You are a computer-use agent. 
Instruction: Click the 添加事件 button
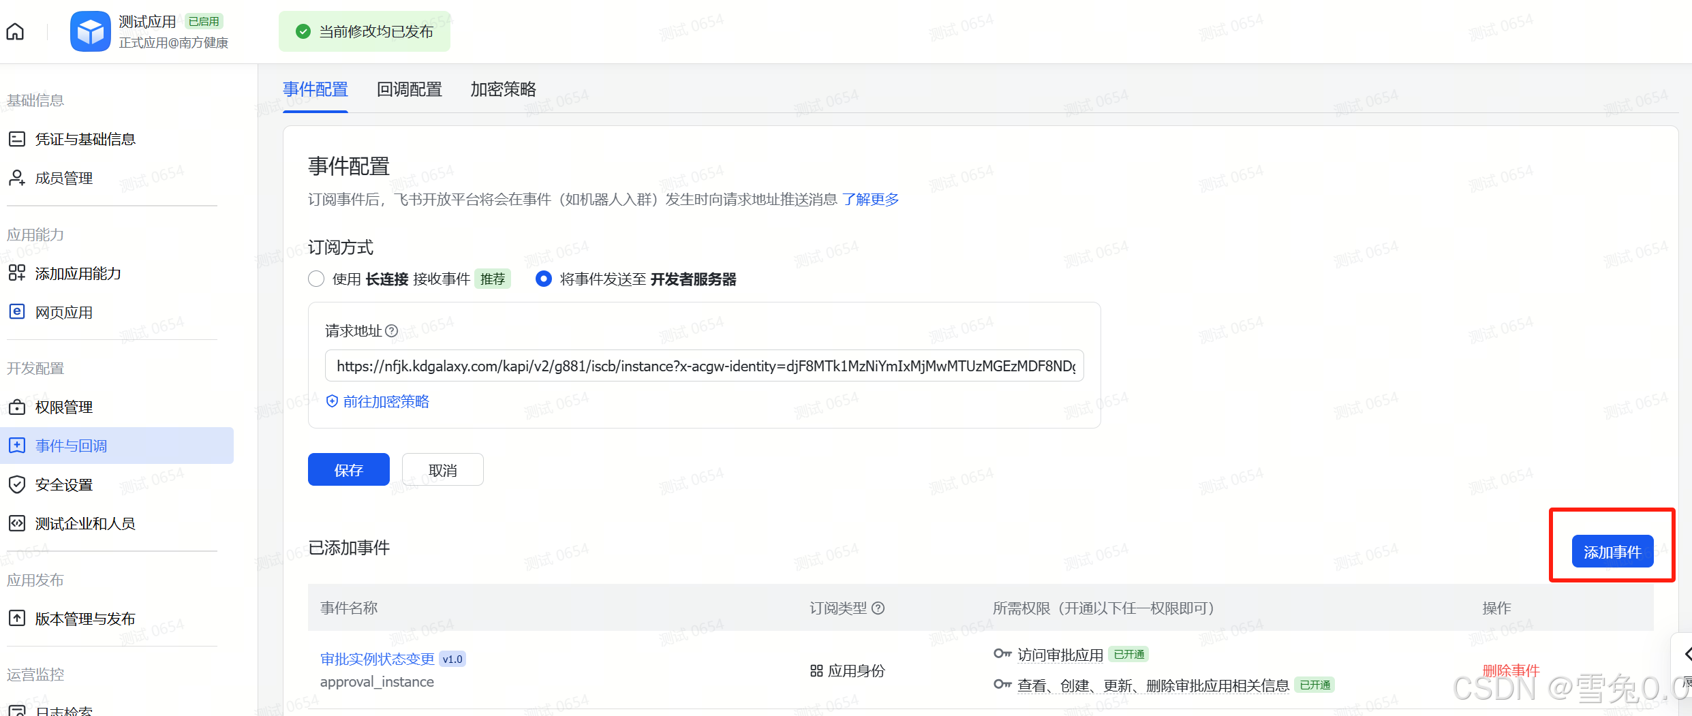tap(1612, 551)
